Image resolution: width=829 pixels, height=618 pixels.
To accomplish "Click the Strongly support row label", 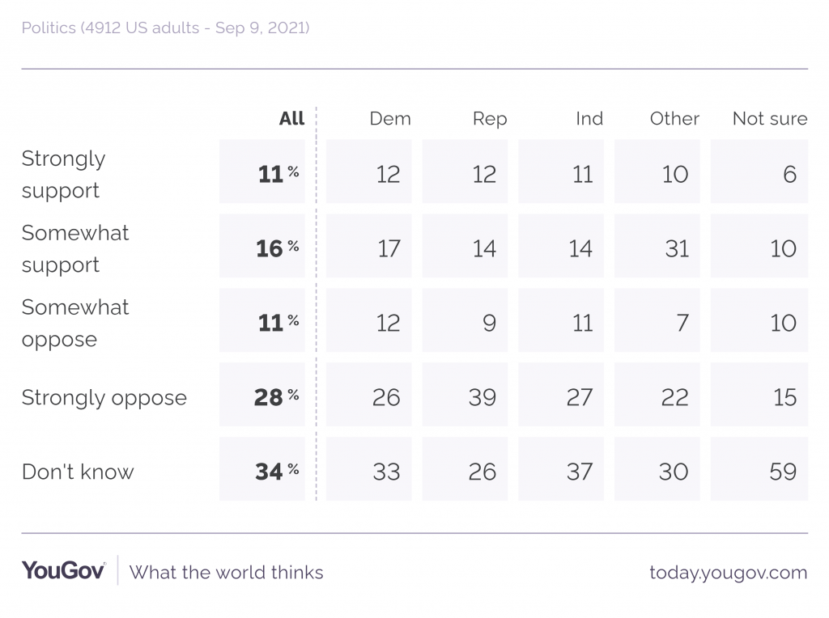I will [x=63, y=174].
